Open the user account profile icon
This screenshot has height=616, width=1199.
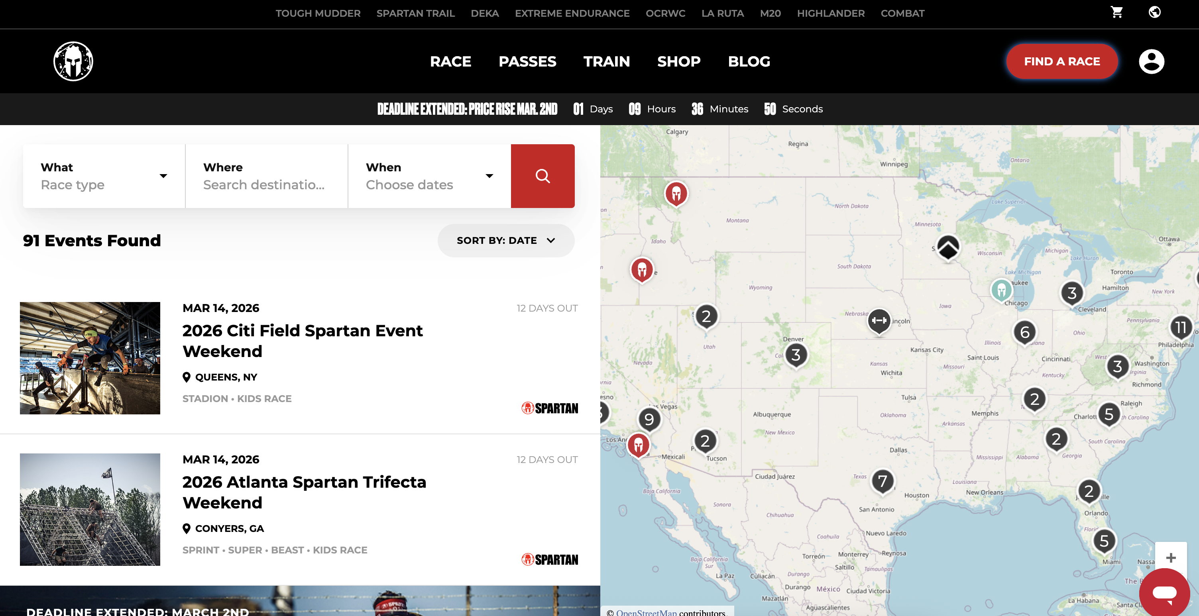[x=1151, y=61]
